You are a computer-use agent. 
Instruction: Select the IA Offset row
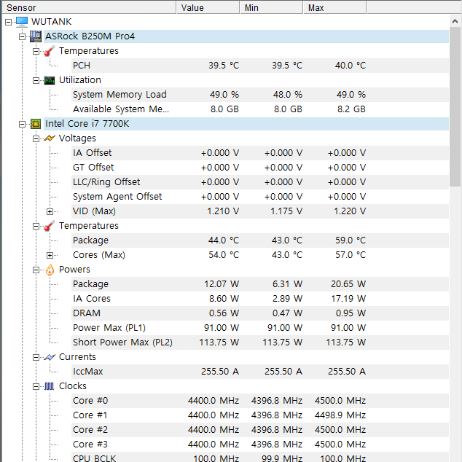point(260,153)
